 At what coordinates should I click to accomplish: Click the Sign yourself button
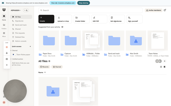(134, 19)
